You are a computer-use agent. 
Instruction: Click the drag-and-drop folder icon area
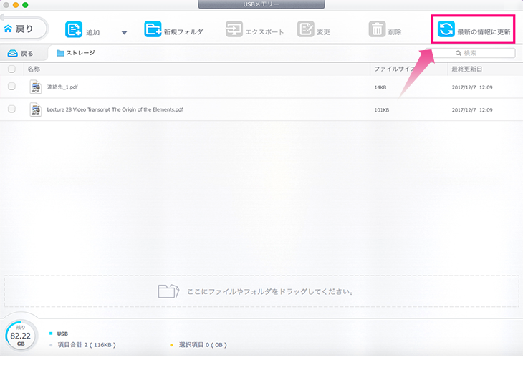(168, 291)
